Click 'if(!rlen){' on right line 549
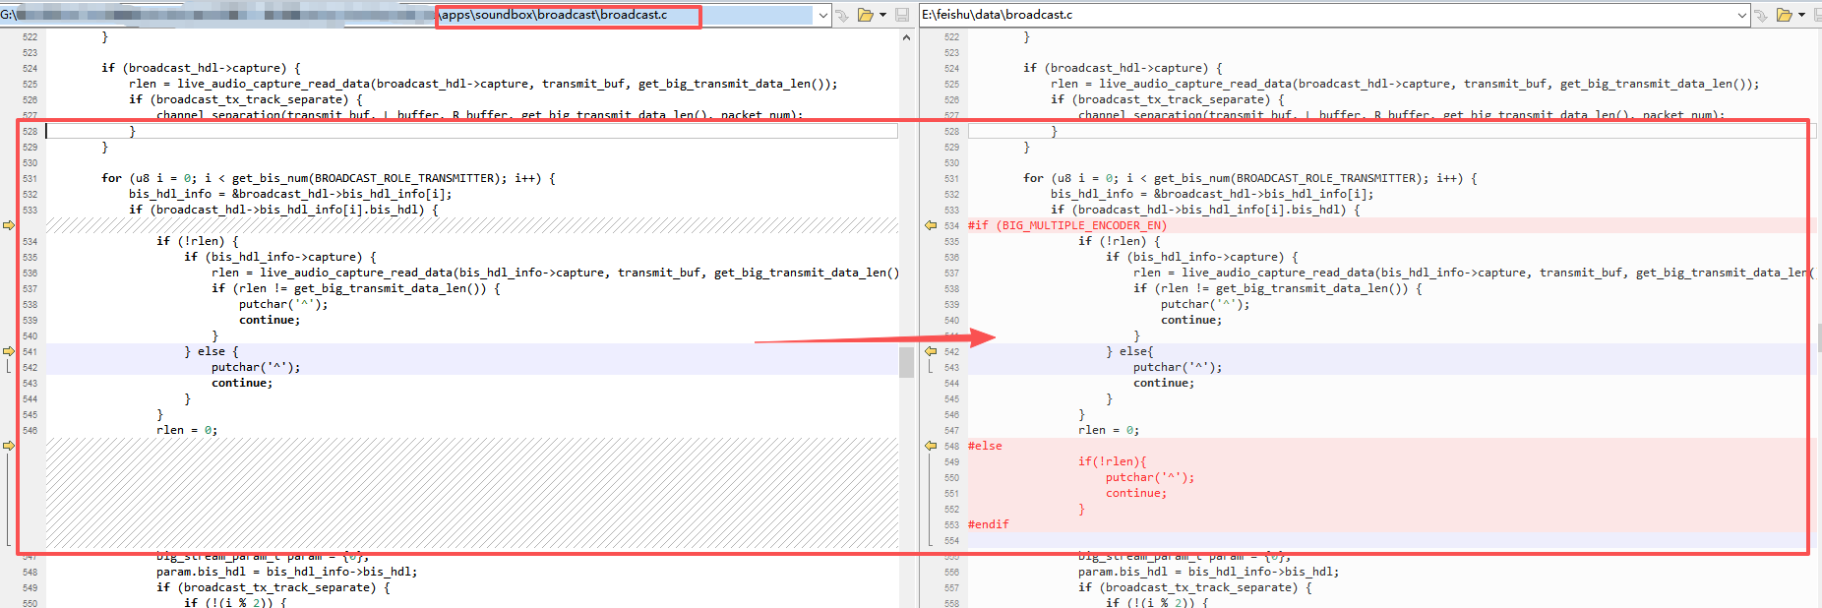1822x608 pixels. click(1113, 461)
